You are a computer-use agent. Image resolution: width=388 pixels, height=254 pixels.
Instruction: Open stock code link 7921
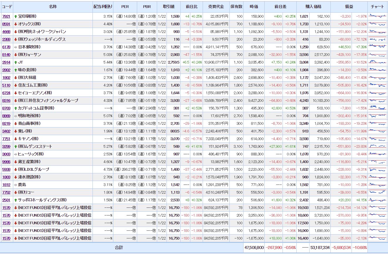[6, 16]
